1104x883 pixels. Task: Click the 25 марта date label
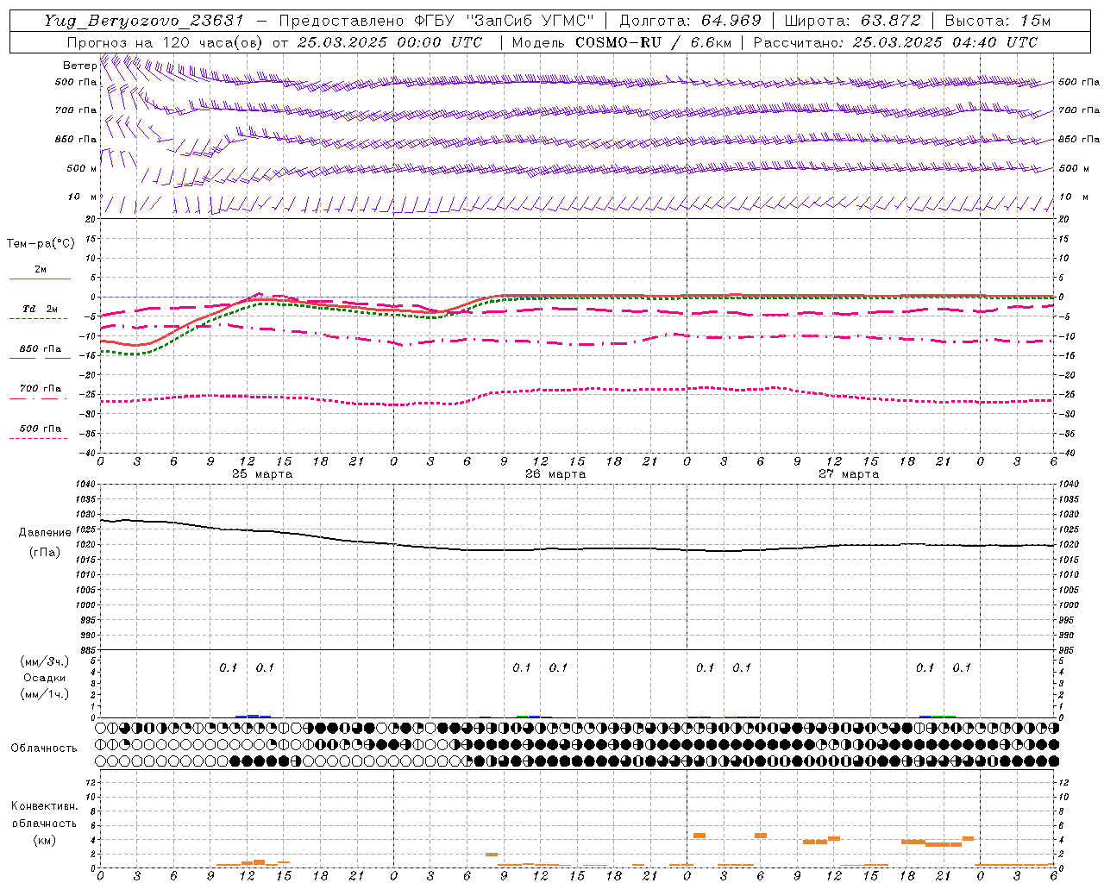(262, 474)
